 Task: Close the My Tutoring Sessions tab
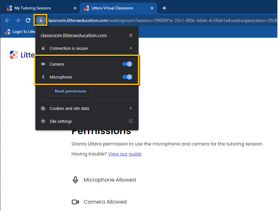coord(75,8)
